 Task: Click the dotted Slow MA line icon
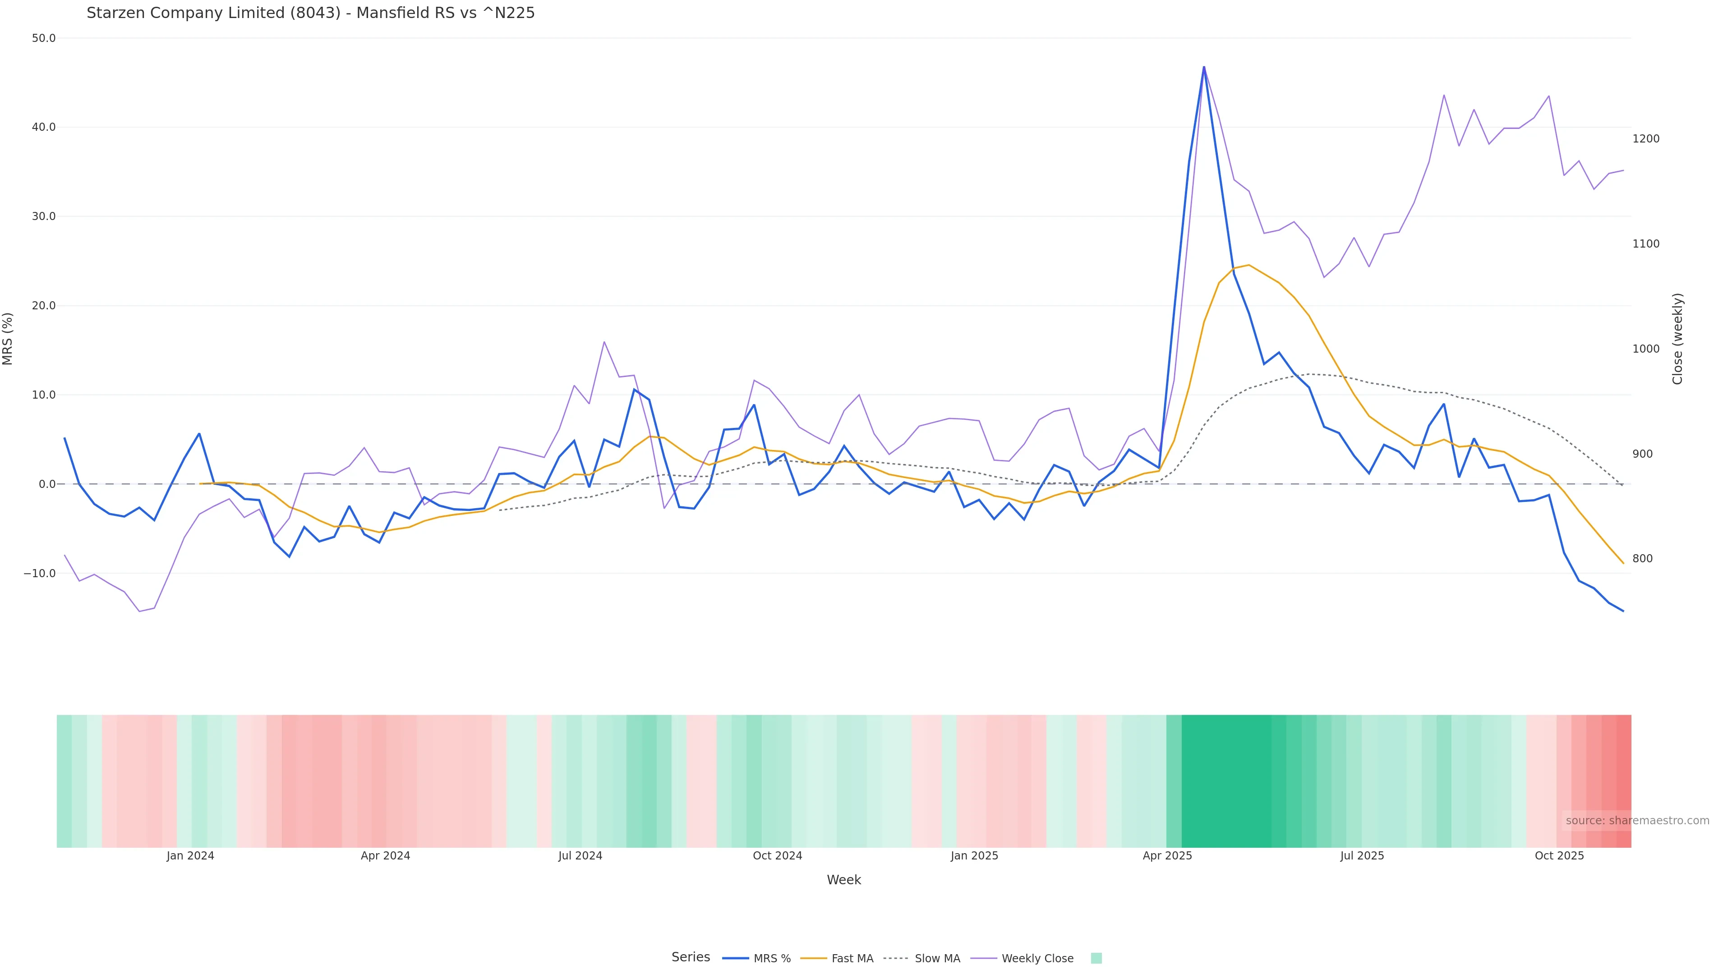tap(896, 959)
